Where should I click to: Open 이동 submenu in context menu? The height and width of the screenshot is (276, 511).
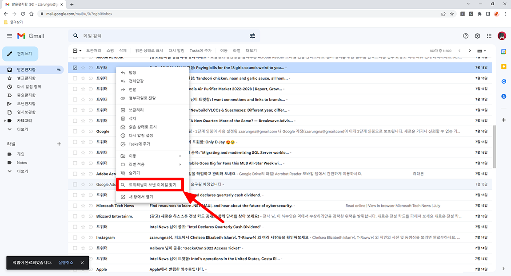152,156
